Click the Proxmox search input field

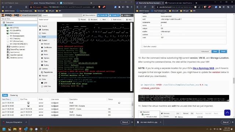pyautogui.click(x=52, y=15)
